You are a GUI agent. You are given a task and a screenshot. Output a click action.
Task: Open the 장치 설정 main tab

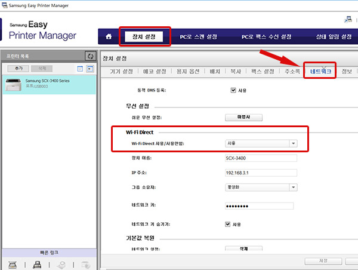tap(144, 36)
